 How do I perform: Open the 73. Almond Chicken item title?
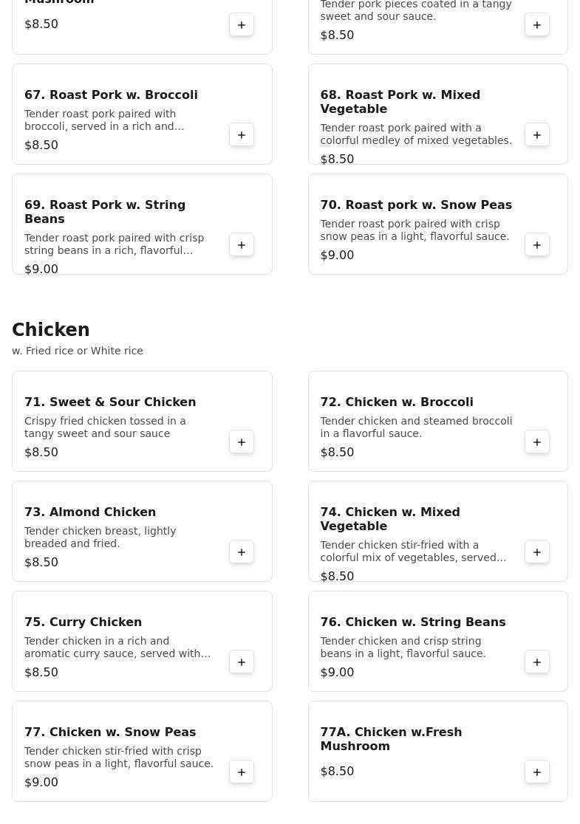90,512
